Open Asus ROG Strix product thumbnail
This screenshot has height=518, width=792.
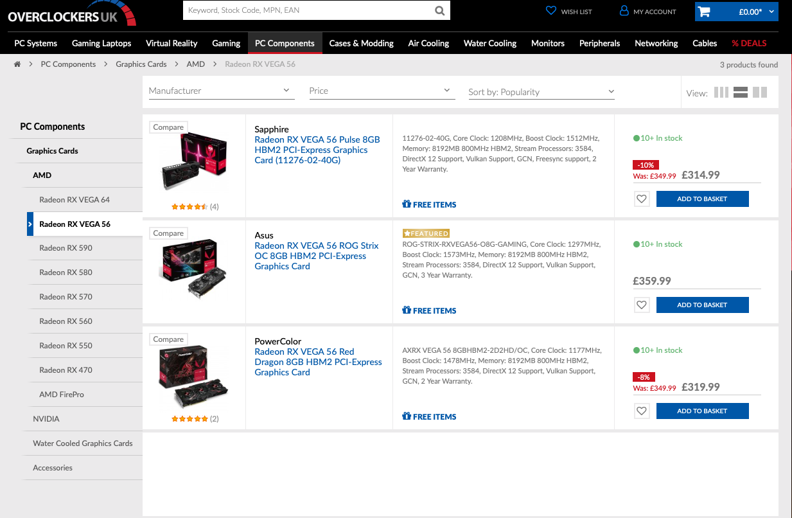tap(194, 270)
